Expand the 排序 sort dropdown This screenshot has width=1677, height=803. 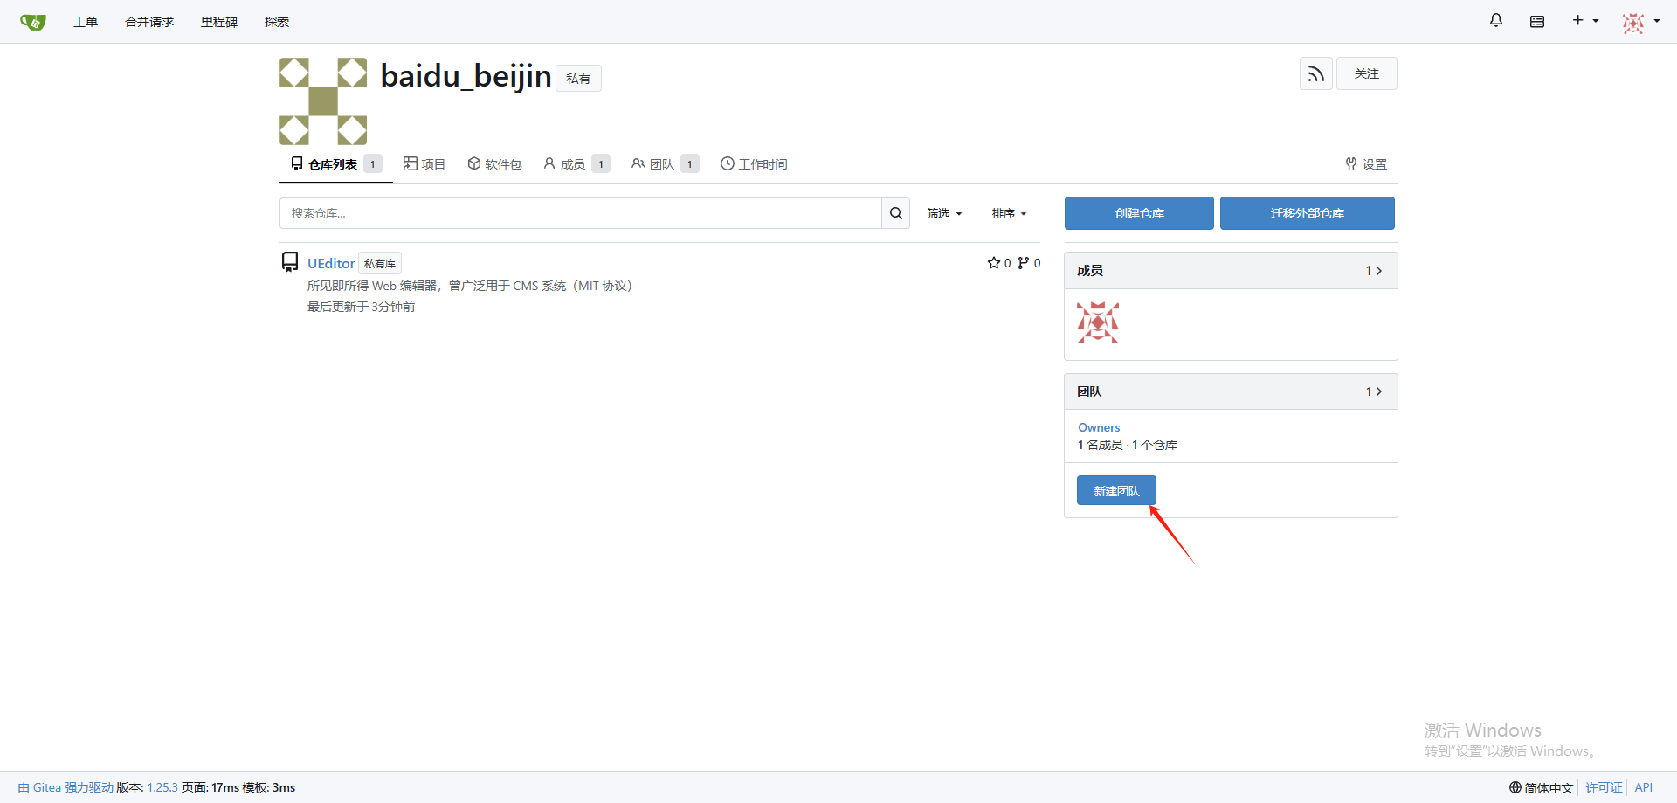coord(1009,213)
